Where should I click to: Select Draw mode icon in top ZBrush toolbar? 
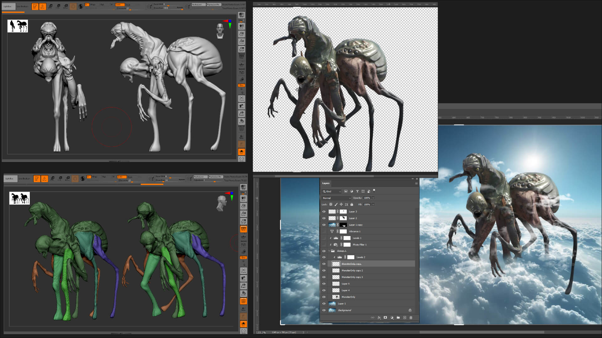42,6
